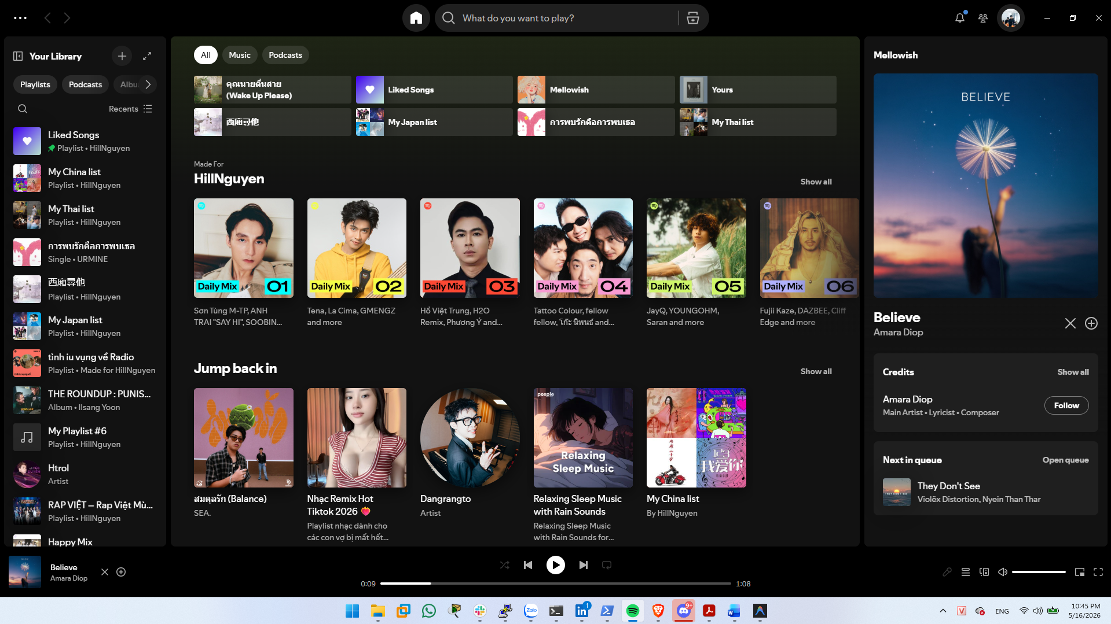The height and width of the screenshot is (624, 1111).
Task: Open Dangrangto artist card
Action: 470,454
